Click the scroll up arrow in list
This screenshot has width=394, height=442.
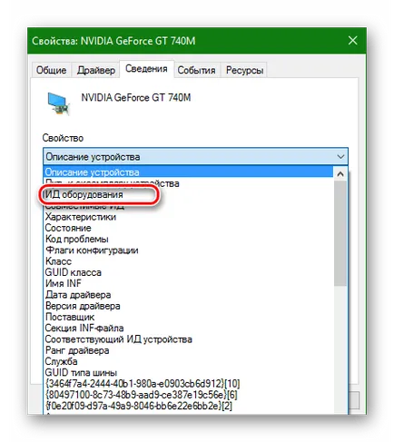tap(340, 174)
